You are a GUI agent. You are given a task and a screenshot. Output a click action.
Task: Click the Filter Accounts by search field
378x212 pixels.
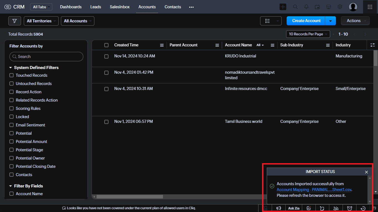tap(46, 57)
